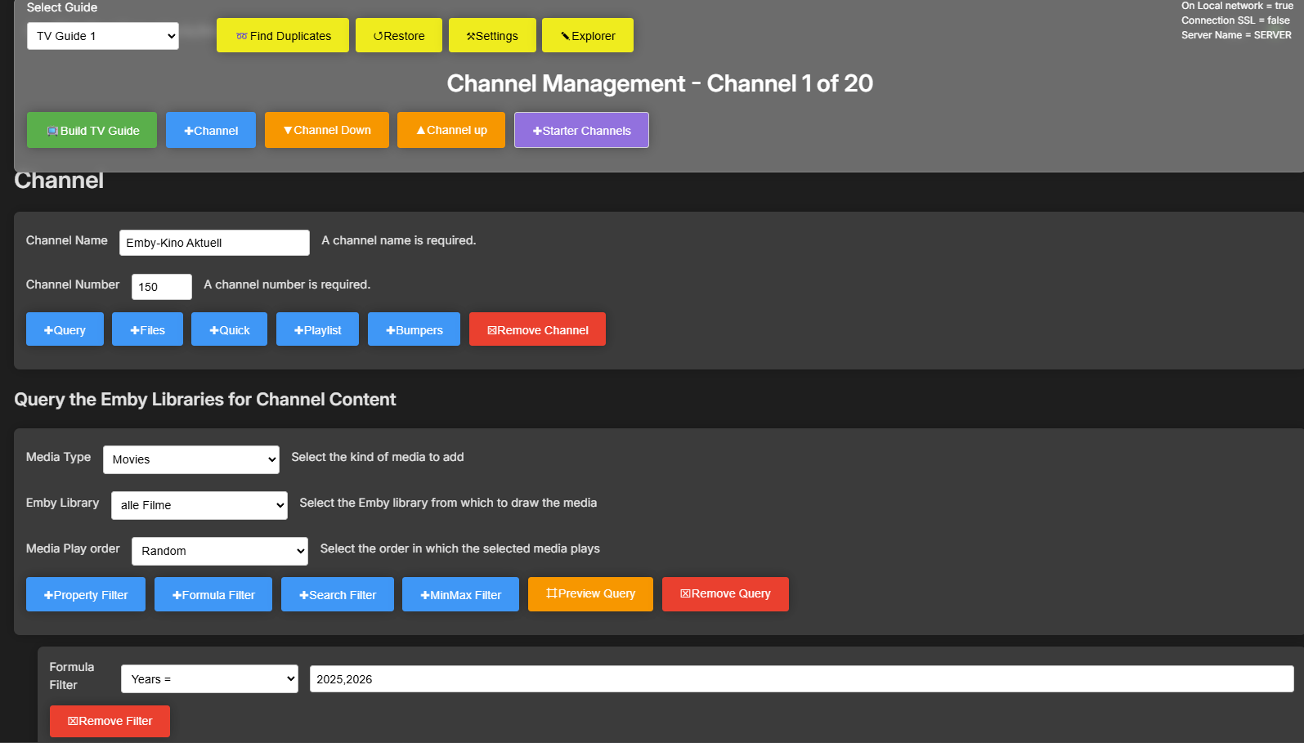This screenshot has height=743, width=1304.
Task: Click the Channel Number label
Action: [73, 284]
